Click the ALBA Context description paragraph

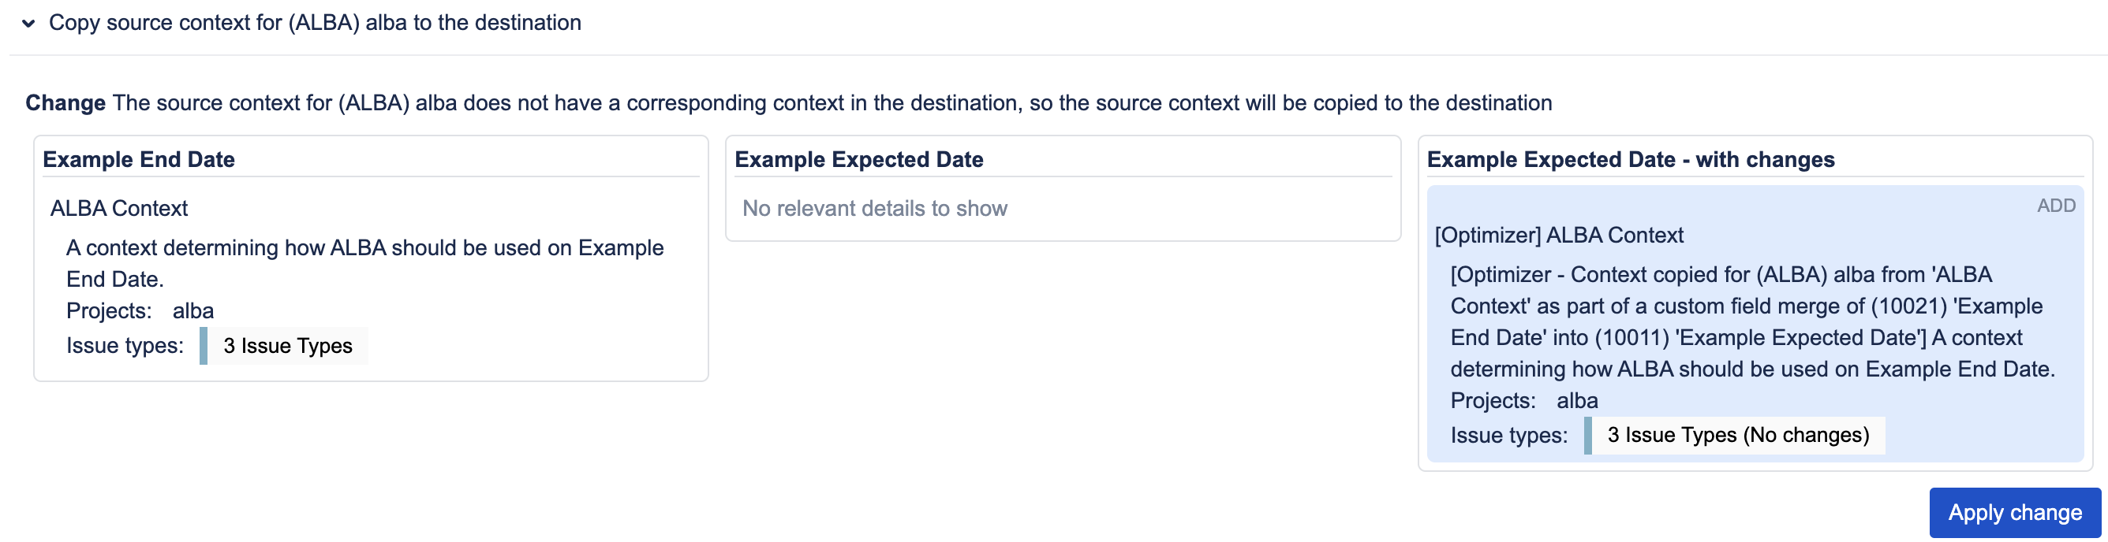click(366, 262)
